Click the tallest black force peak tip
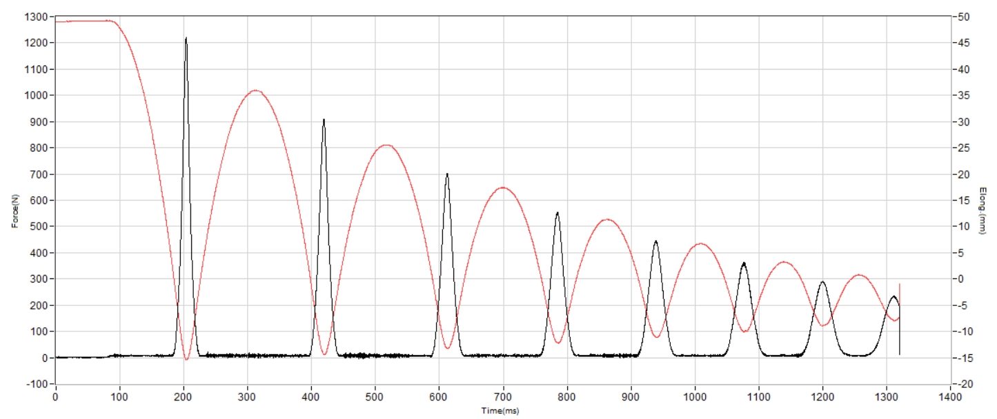Viewport: 997px width, 419px height. (186, 39)
